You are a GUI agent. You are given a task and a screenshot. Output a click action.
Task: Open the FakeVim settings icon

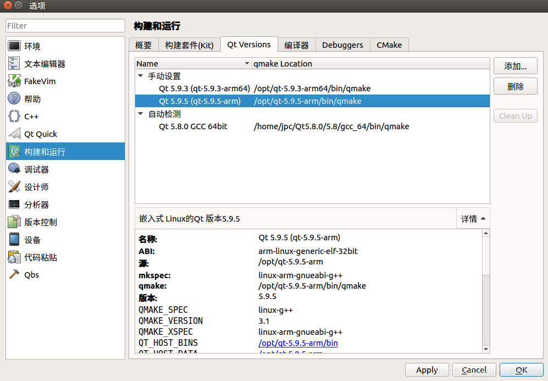click(14, 81)
